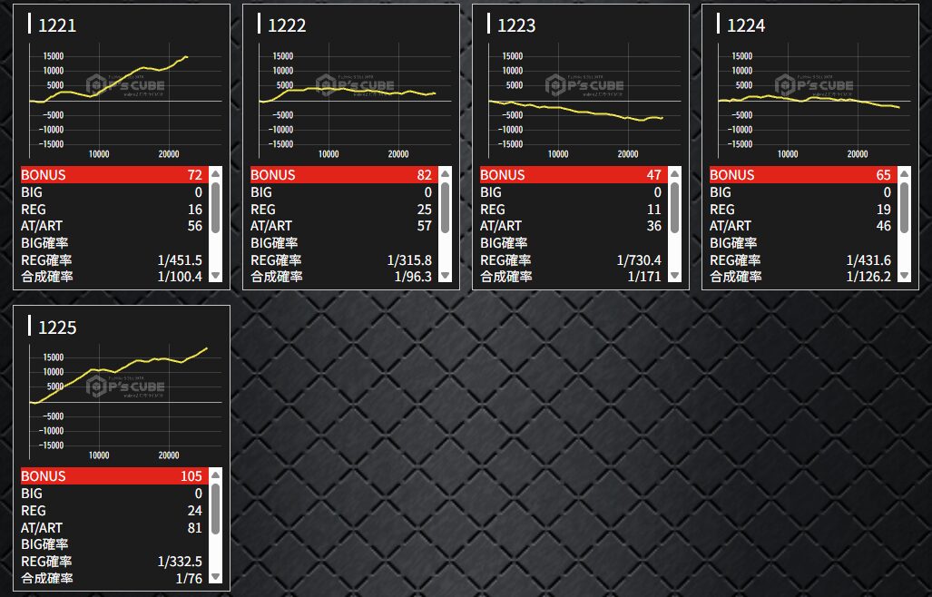Viewport: 932px width, 597px height.
Task: Open the machine 1225 title
Action: [x=57, y=327]
